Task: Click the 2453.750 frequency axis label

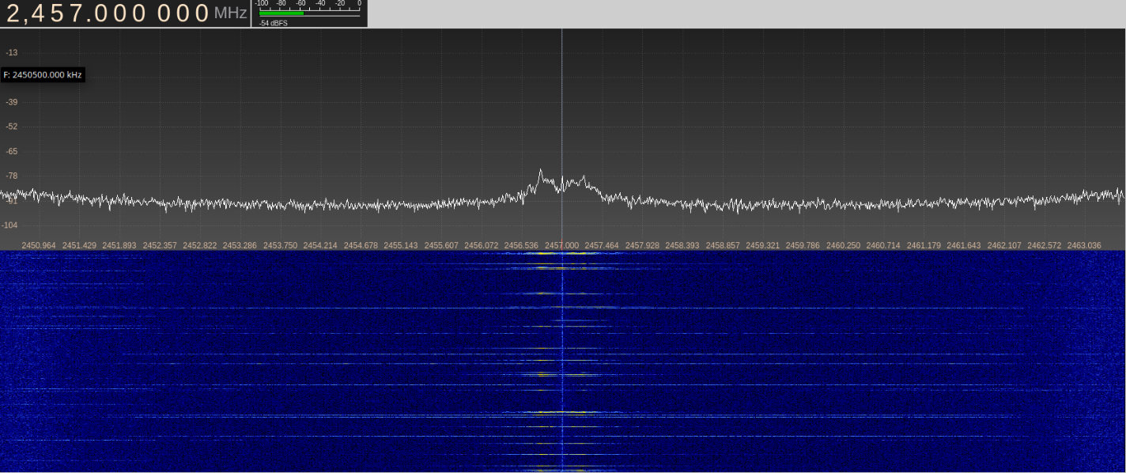Action: coord(280,245)
